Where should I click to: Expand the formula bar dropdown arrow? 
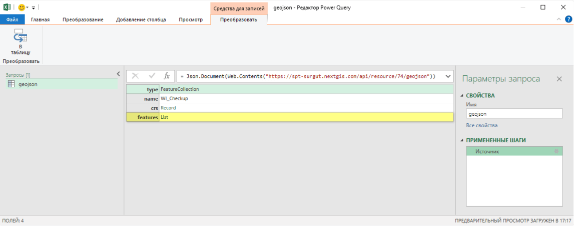[447, 76]
